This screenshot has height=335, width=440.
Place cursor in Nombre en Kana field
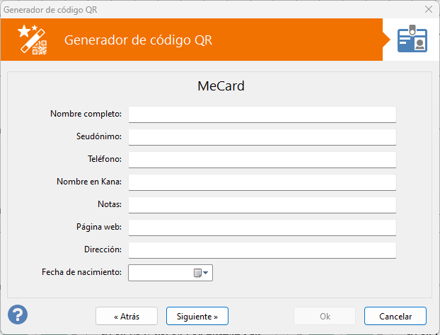262,182
